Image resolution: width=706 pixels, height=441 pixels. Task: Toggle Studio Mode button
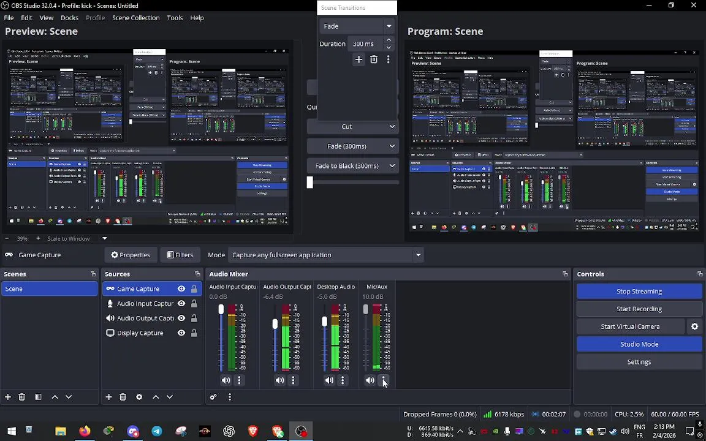point(639,344)
